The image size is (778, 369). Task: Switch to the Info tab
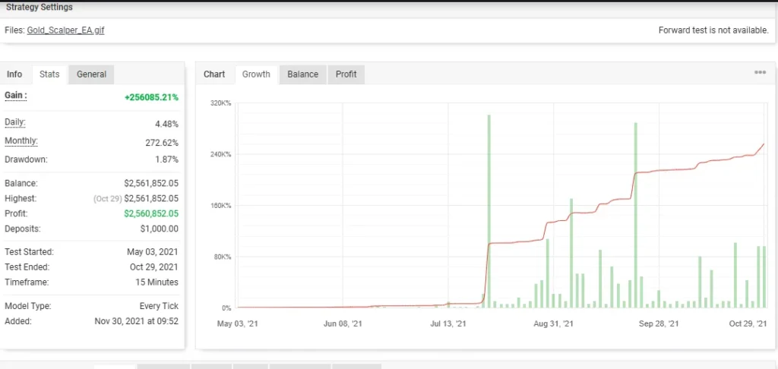pos(14,74)
